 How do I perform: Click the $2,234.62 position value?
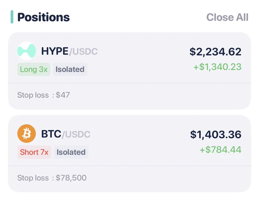216,52
